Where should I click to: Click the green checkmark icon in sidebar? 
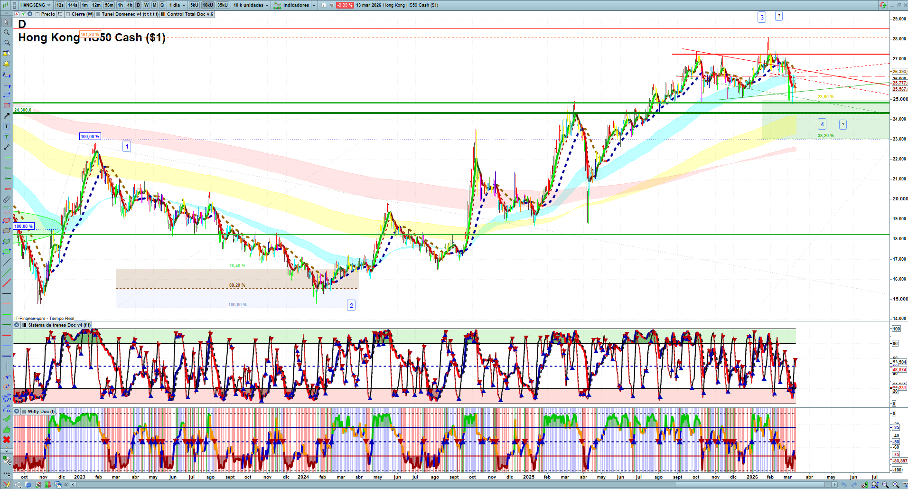[7, 419]
